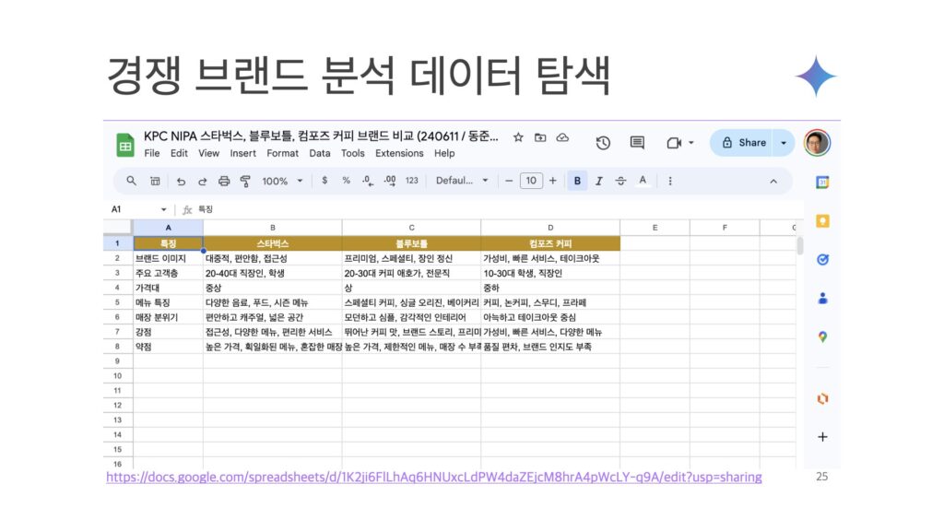944x531 pixels.
Task: Star the spreadsheet document
Action: 518,137
